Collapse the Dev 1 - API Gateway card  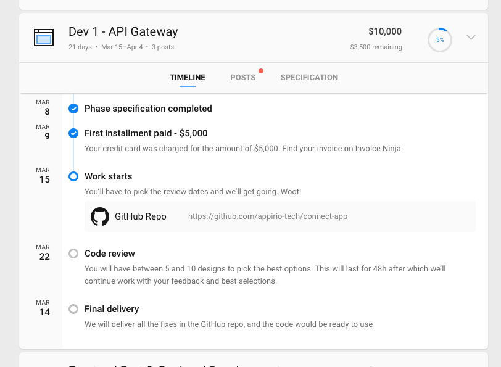point(471,38)
